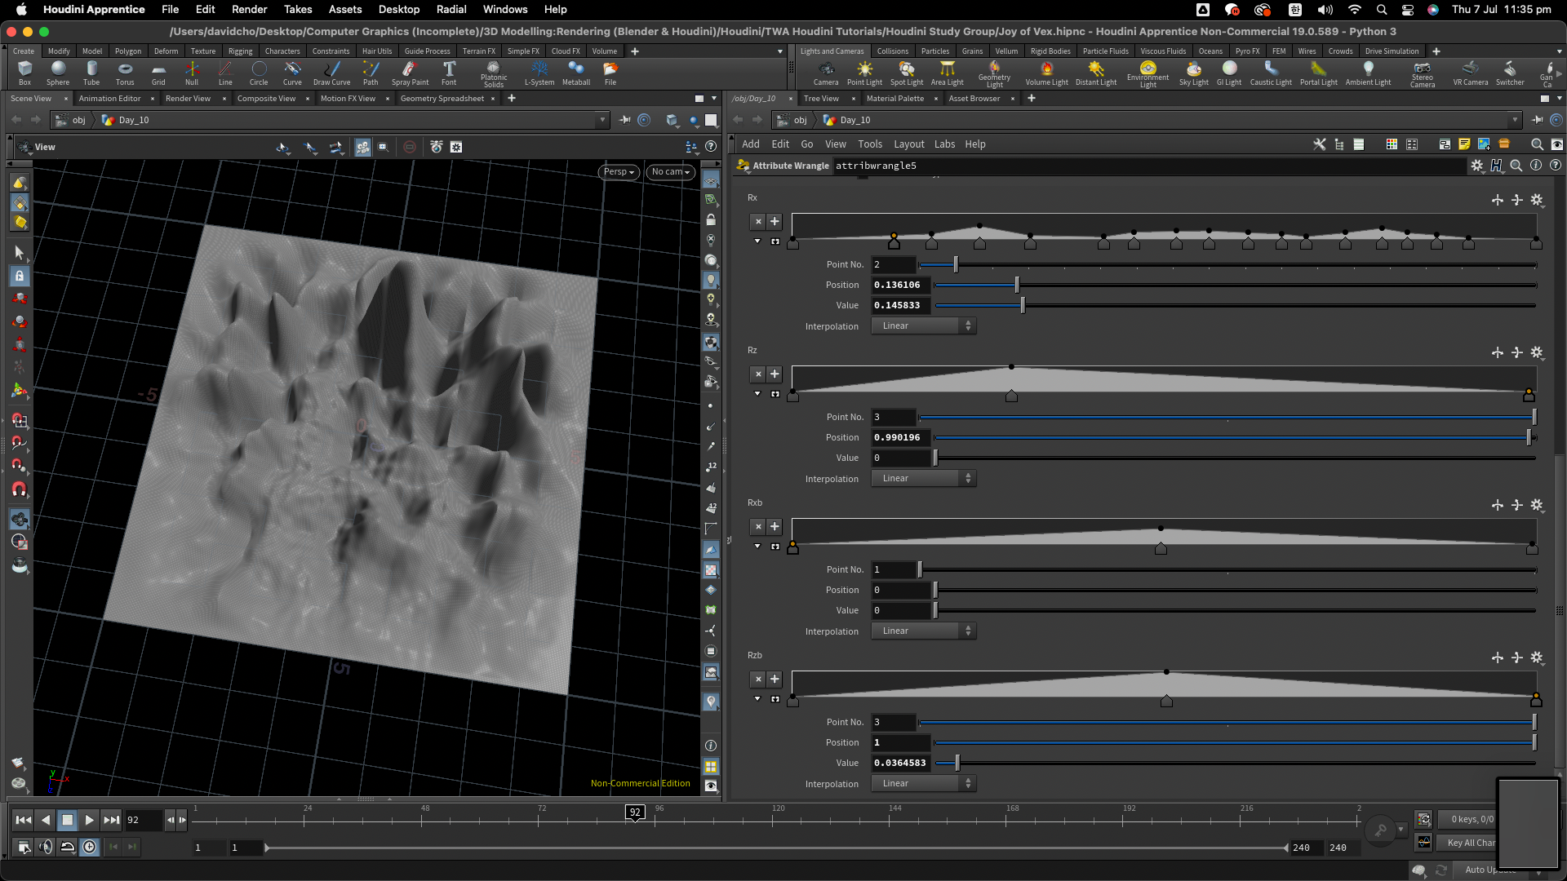Toggle the magnet snapping tool

[x=20, y=489]
